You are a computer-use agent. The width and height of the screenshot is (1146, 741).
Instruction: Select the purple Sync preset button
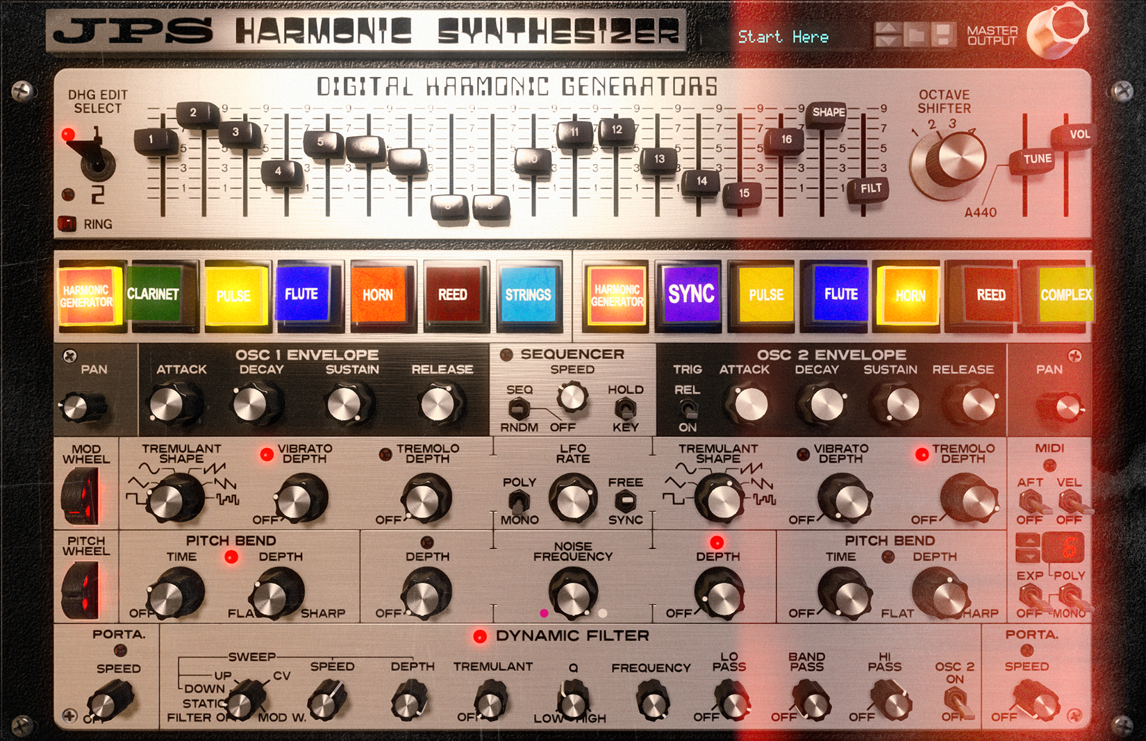(690, 294)
